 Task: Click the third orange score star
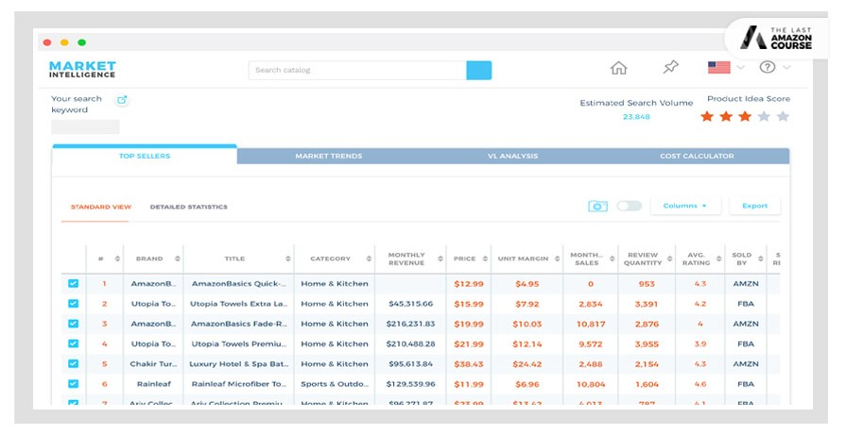745,116
